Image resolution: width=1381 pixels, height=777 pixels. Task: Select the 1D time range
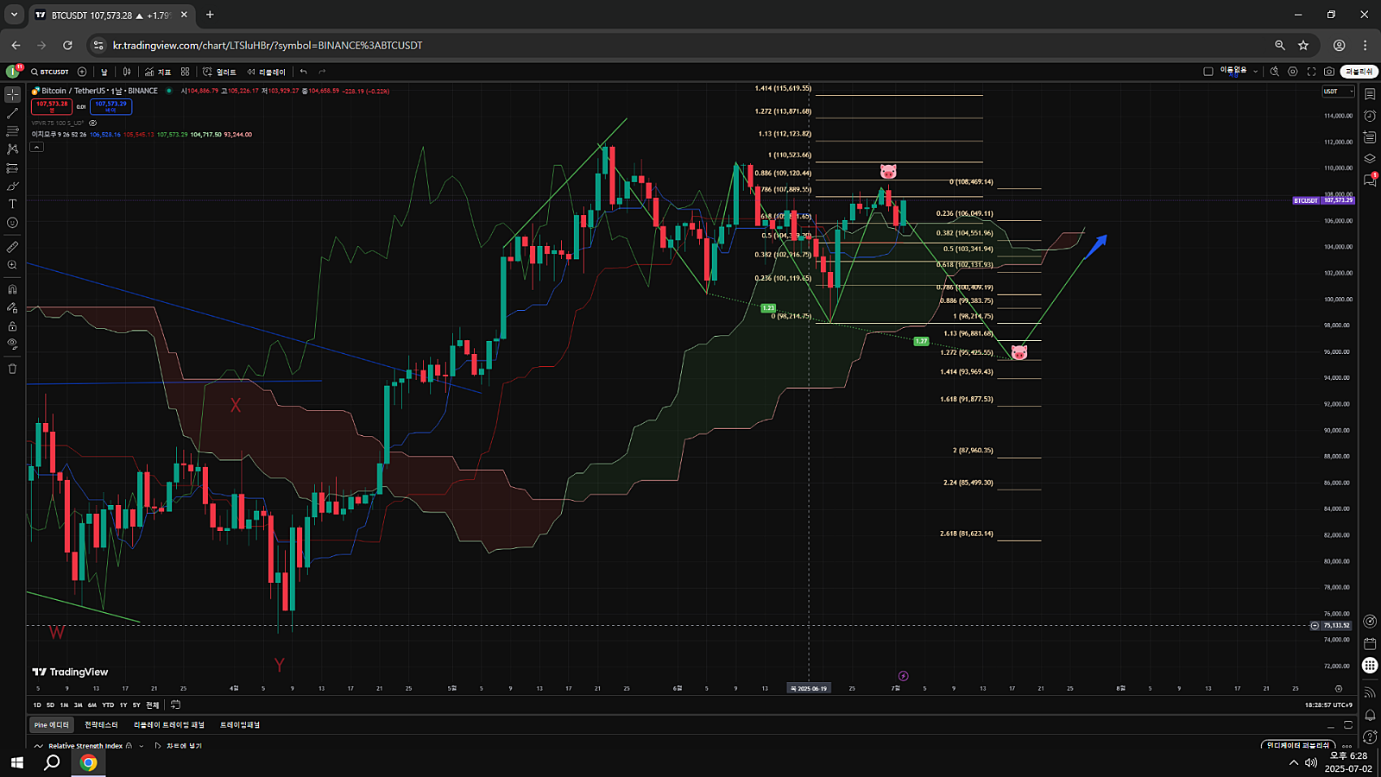37,705
